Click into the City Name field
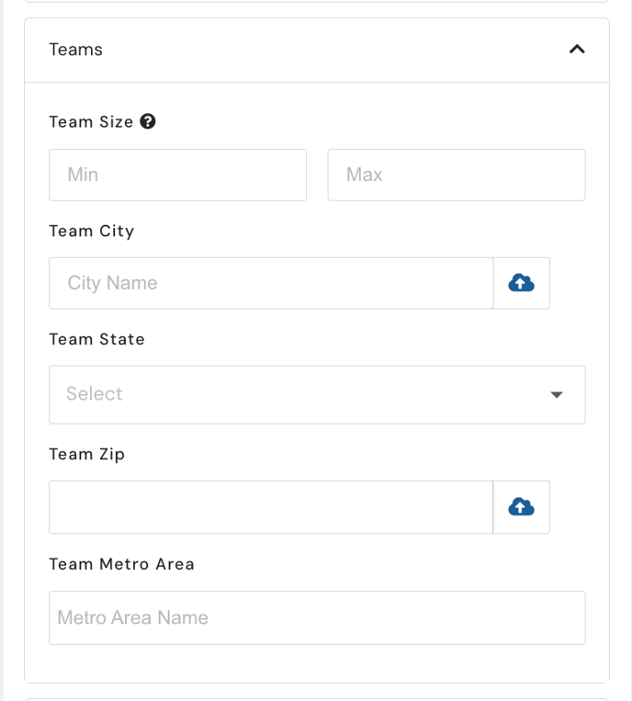 (x=271, y=283)
